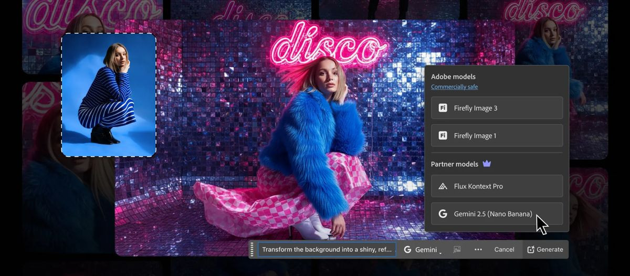630x276 pixels.
Task: Click the Firefly icon beside Firefly Image 3
Action: coord(443,108)
